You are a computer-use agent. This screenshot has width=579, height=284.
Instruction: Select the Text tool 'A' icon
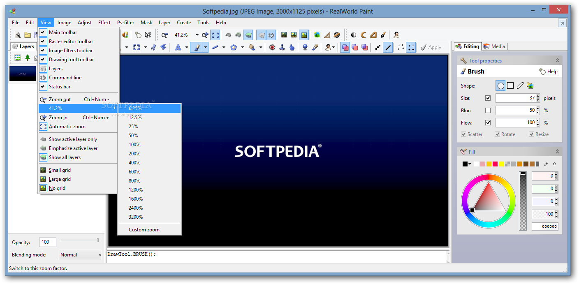178,47
